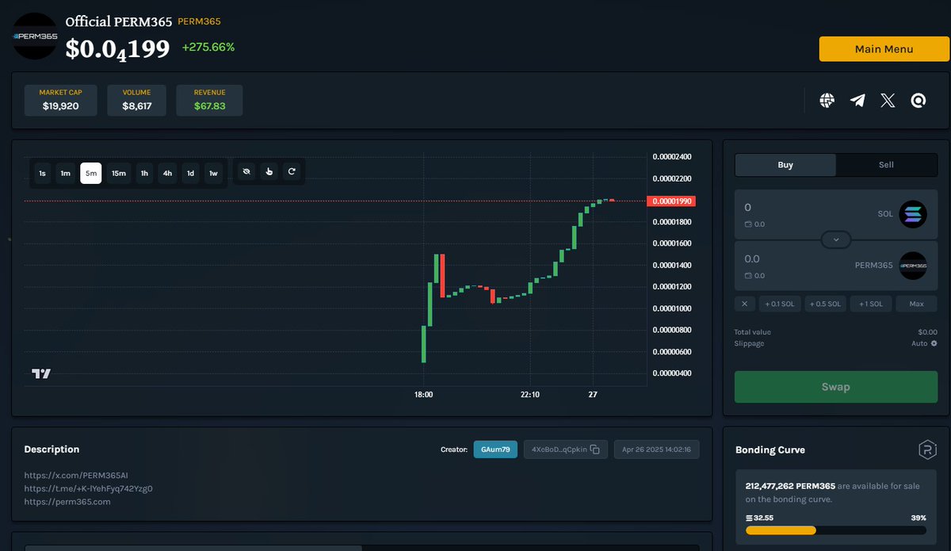Click the 32.55 SOL bonding curve value
Image resolution: width=951 pixels, height=551 pixels.
point(760,518)
